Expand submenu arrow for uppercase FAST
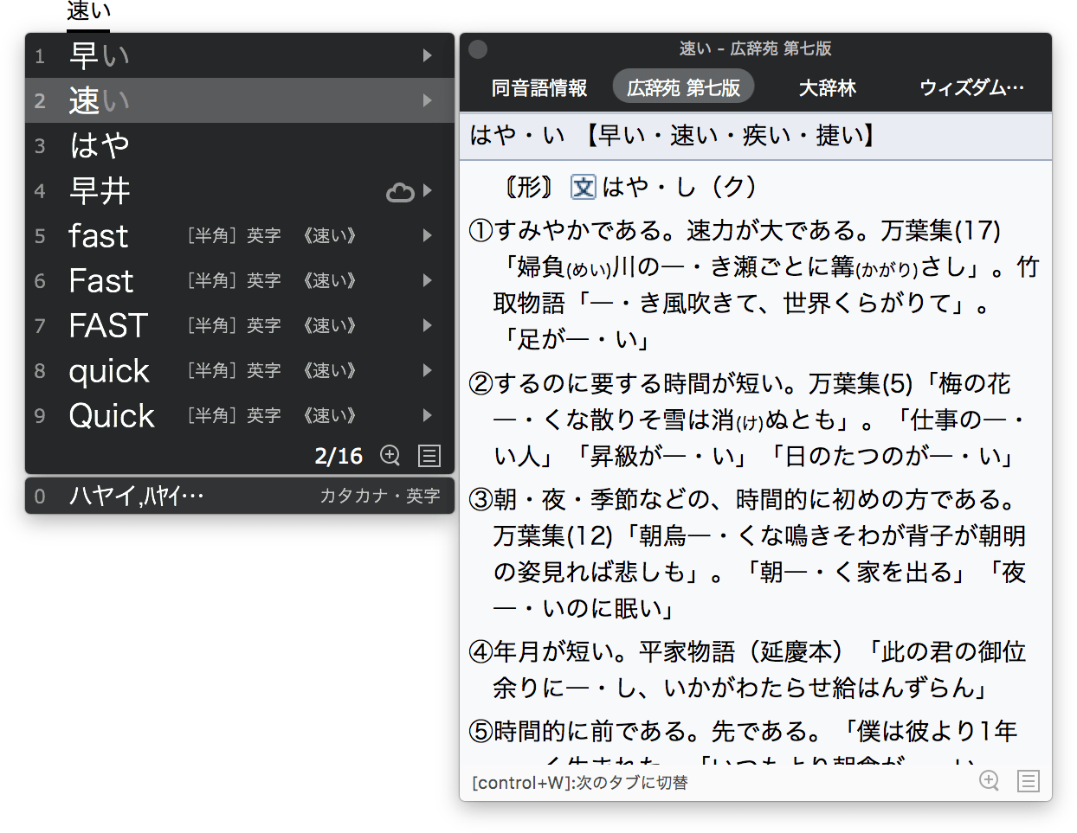 coord(427,325)
